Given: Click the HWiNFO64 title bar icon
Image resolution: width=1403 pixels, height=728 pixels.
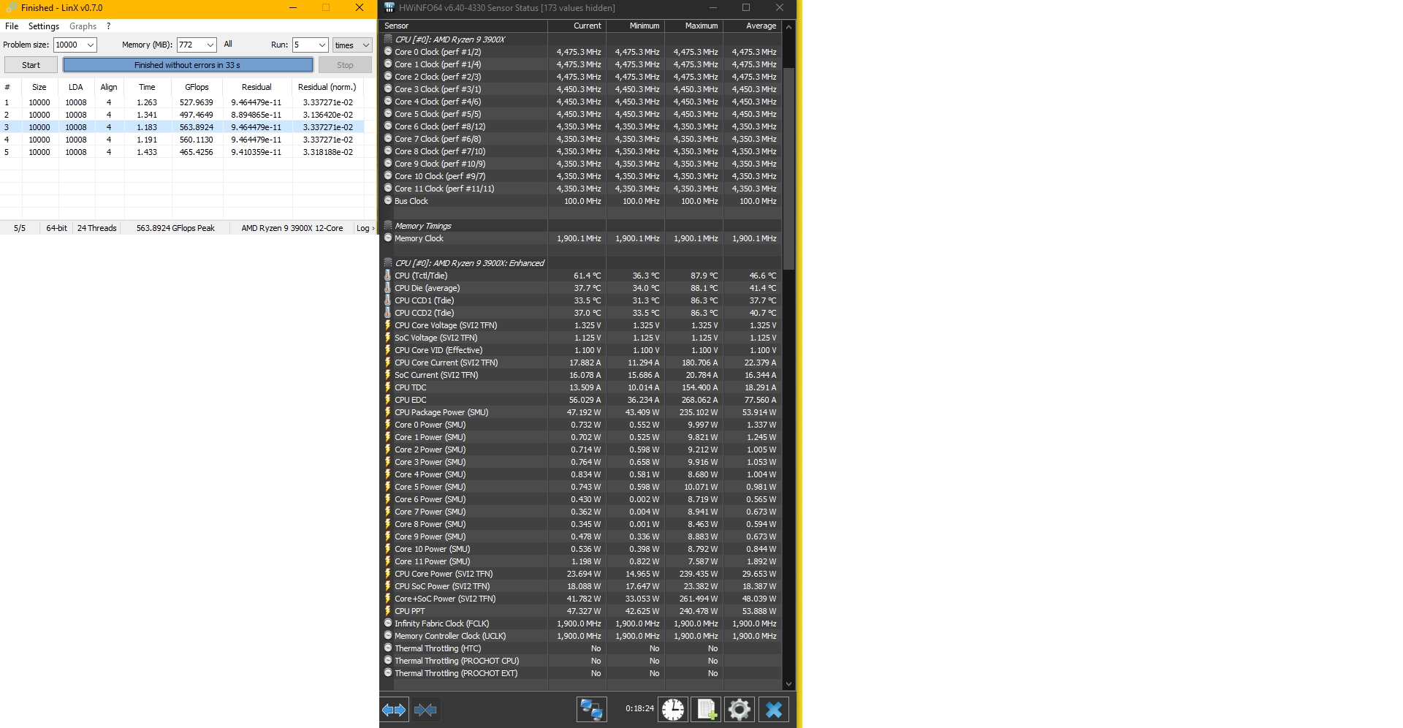Looking at the screenshot, I should pyautogui.click(x=389, y=8).
